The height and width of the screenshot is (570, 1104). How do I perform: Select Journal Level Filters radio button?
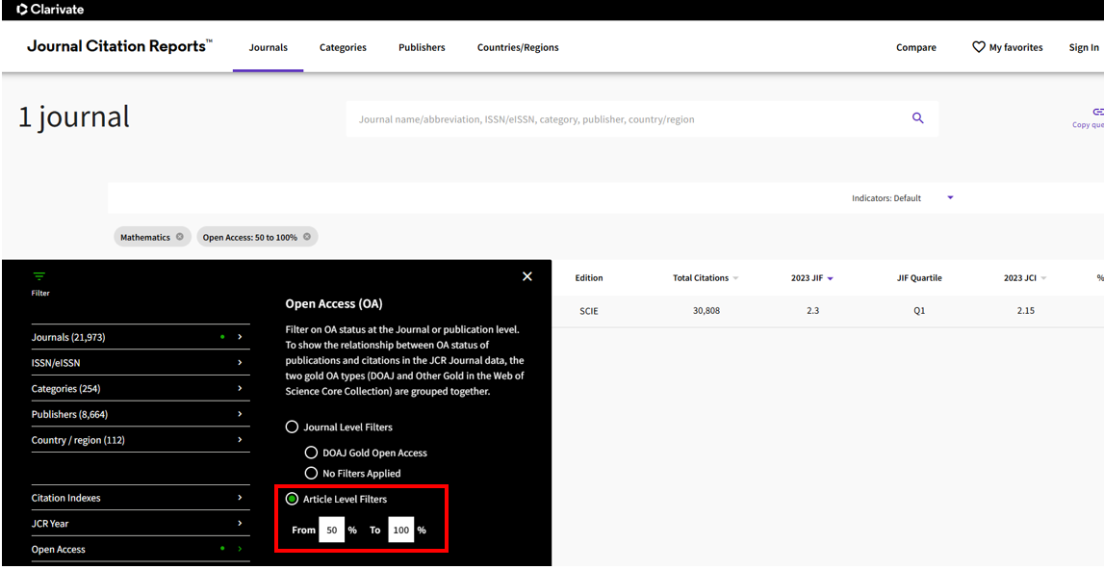click(x=292, y=427)
